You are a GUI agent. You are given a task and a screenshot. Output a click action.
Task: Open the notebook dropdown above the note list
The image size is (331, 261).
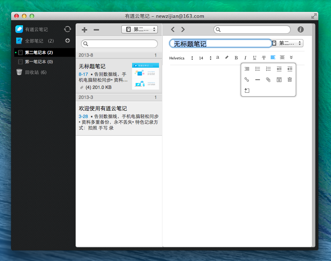139,30
